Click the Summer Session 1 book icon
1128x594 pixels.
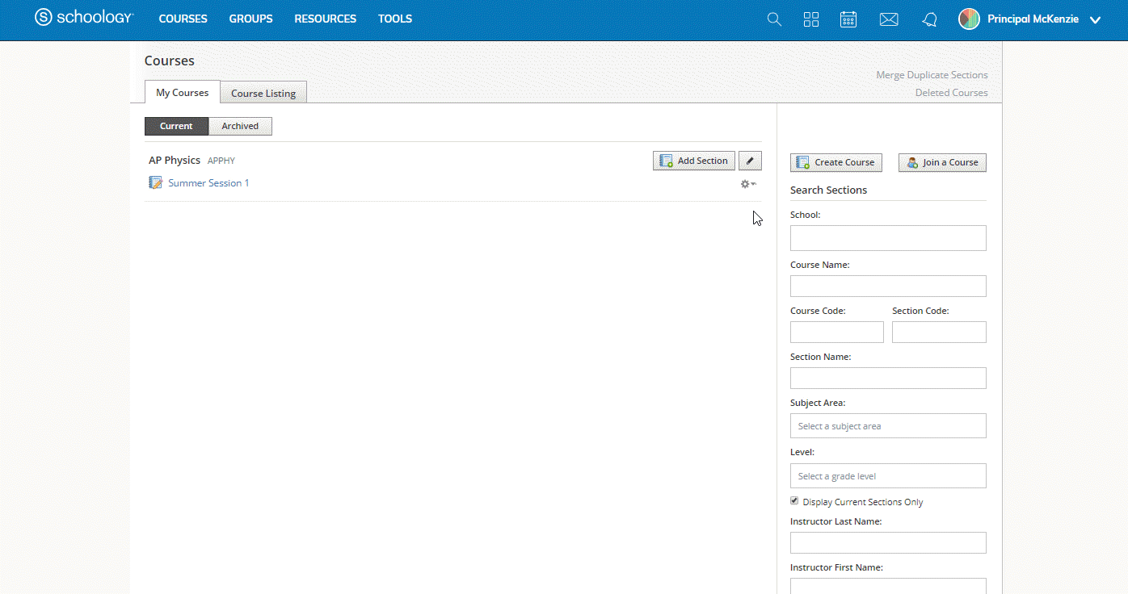click(x=155, y=182)
